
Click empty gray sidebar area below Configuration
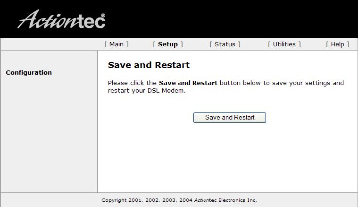(x=49, y=135)
